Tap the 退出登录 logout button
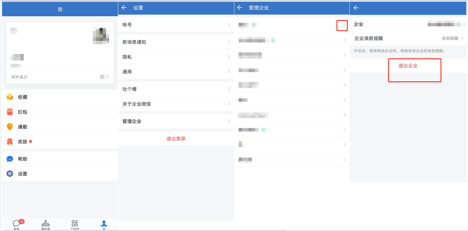 click(175, 139)
